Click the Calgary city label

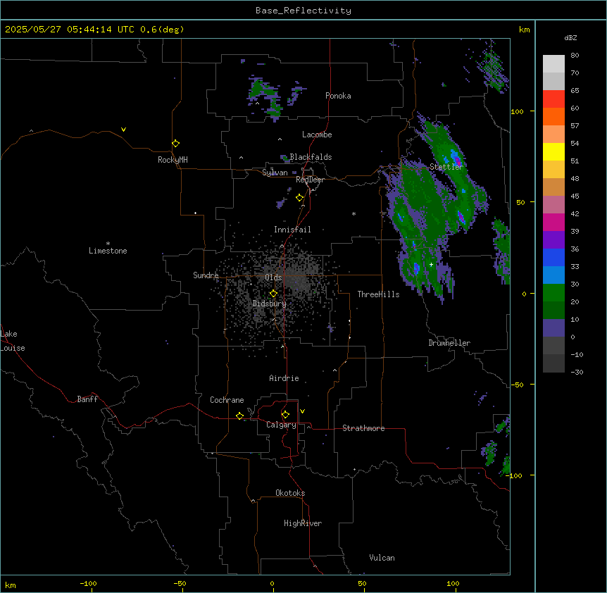pyautogui.click(x=281, y=425)
